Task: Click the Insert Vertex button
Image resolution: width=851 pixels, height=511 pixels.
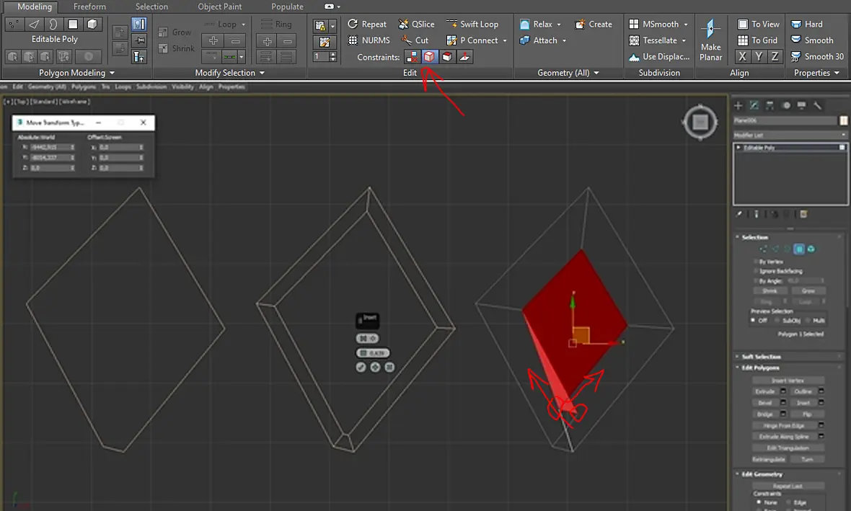Action: [x=788, y=381]
